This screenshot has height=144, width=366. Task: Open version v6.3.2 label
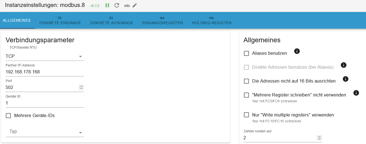(x=95, y=6)
